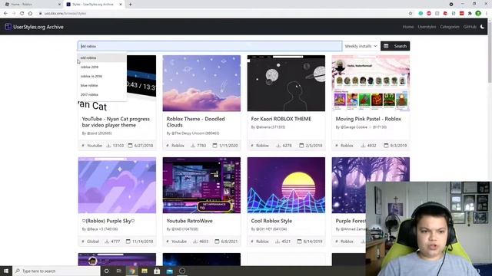Viewport: 492px width, 276px height.
Task: Click the For Kaori ROBLOX THEME title
Action: pyautogui.click(x=281, y=119)
